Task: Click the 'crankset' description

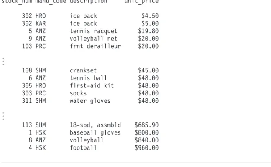Action: [83, 70]
